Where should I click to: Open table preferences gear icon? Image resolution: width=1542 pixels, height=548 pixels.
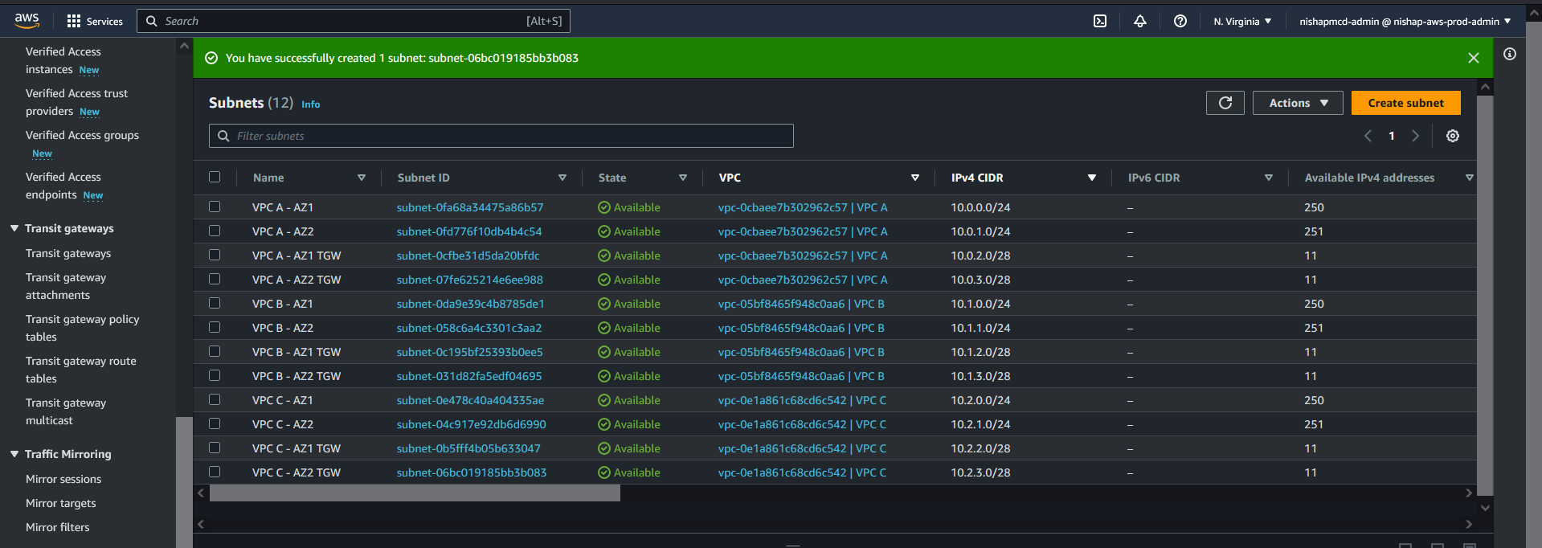[1452, 136]
